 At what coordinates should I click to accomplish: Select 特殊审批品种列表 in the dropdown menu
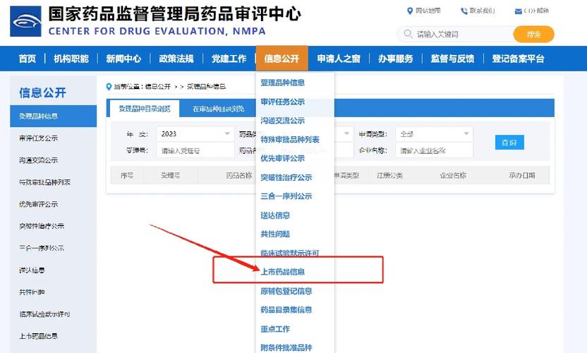coord(290,140)
